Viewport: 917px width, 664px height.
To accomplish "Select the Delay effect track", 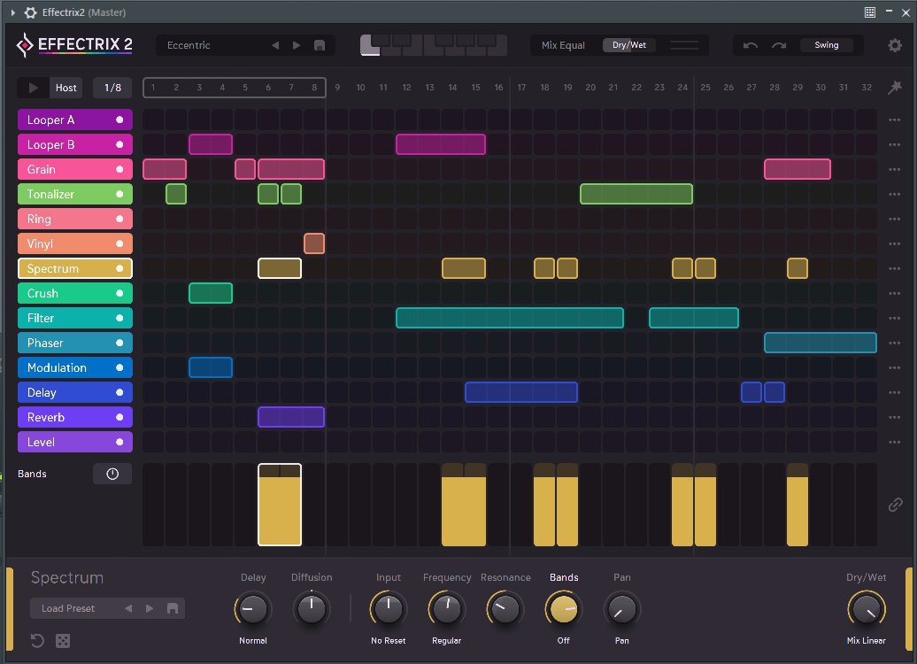I will click(62, 392).
